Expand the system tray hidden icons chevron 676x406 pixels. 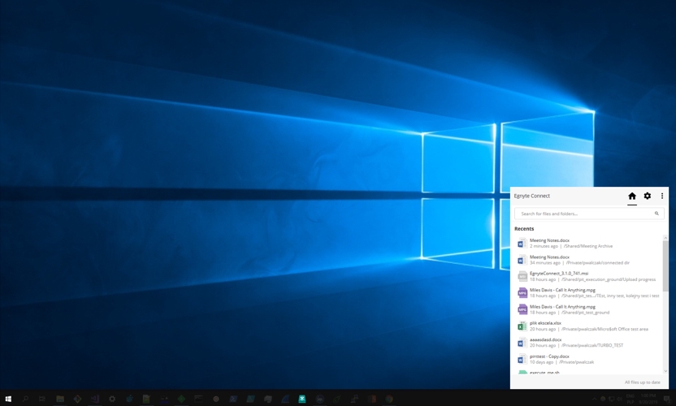click(594, 399)
